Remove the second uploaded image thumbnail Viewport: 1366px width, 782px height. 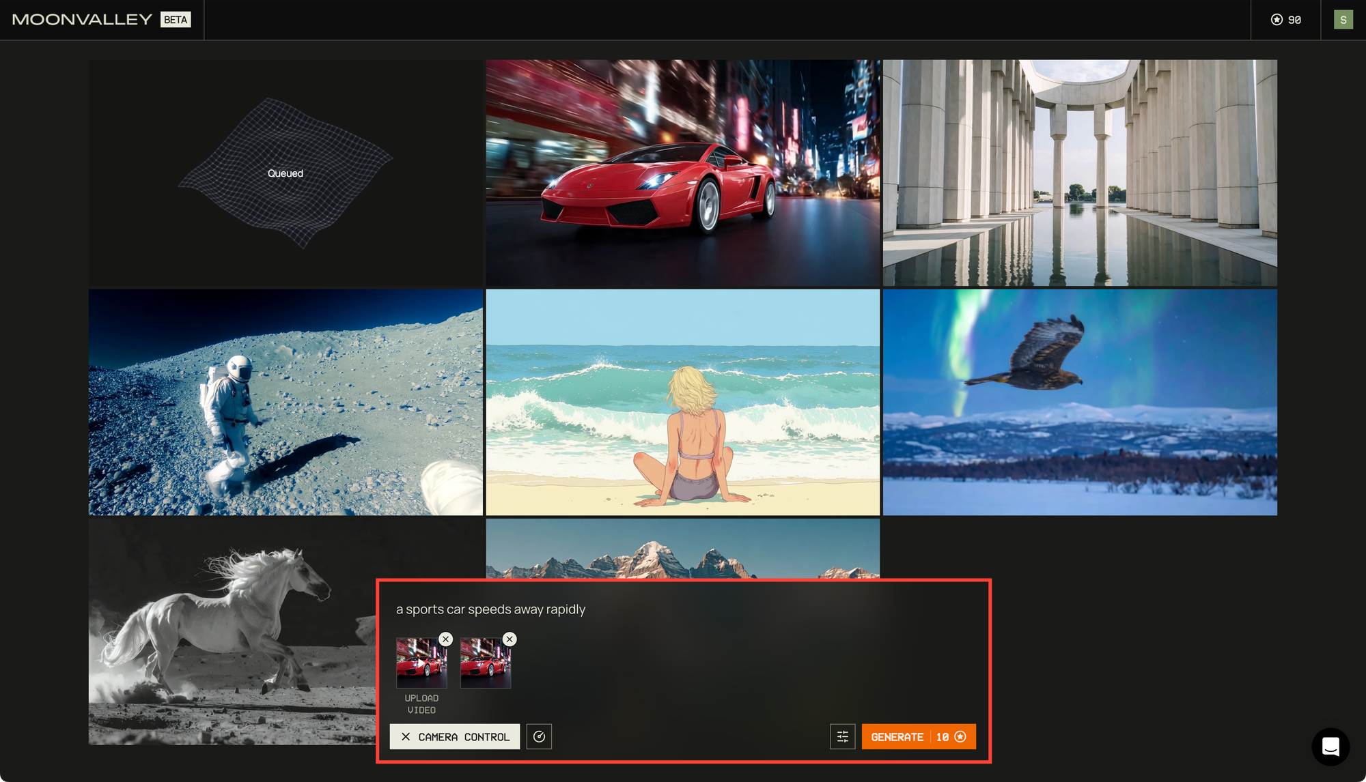click(x=510, y=639)
